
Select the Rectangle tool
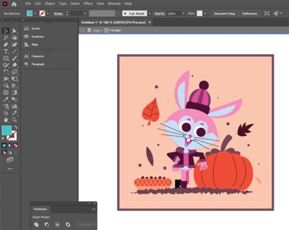coord(6,59)
